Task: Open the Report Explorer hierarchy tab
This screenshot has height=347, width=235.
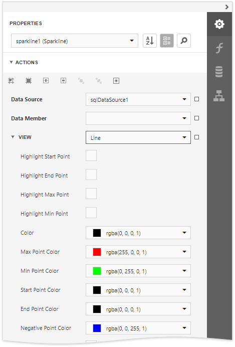Action: click(219, 96)
